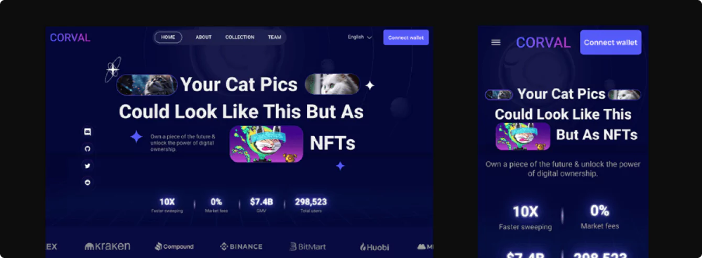Image resolution: width=702 pixels, height=258 pixels.
Task: Select the HOME nav tab
Action: tap(168, 37)
